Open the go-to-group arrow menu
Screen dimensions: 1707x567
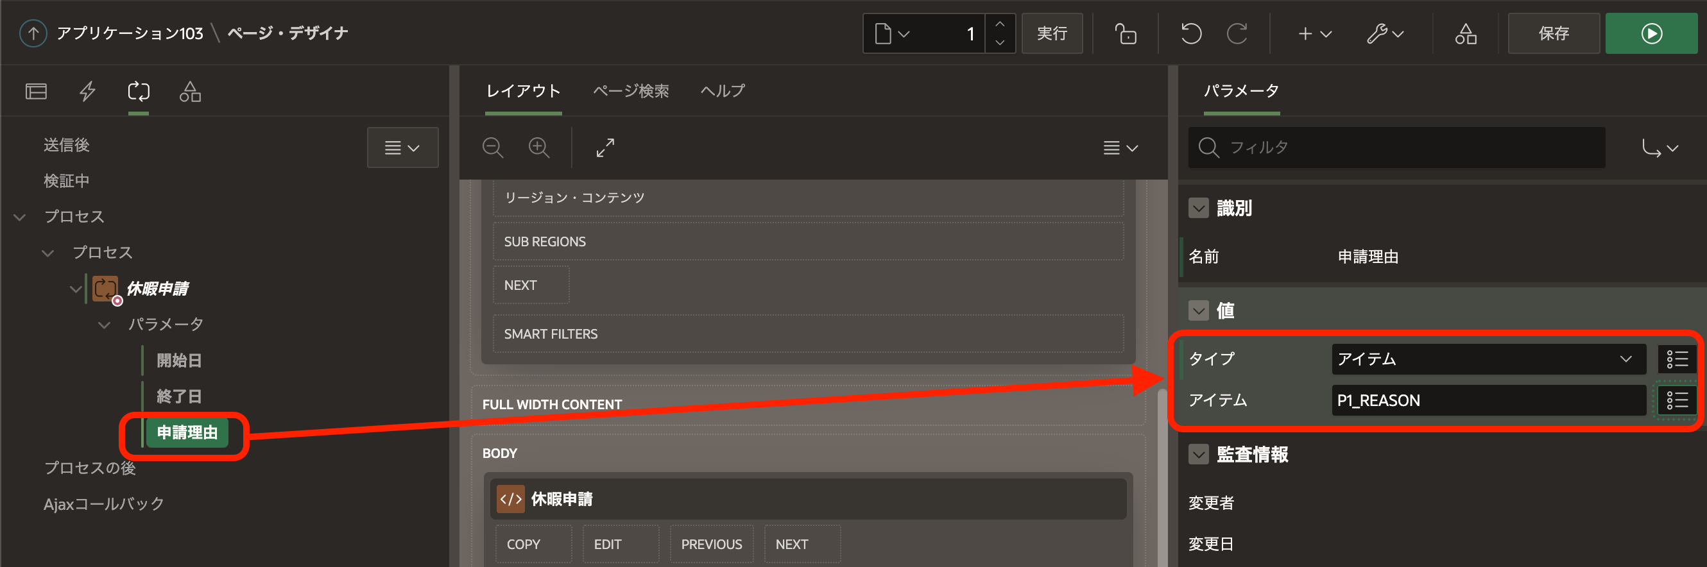coord(1660,148)
